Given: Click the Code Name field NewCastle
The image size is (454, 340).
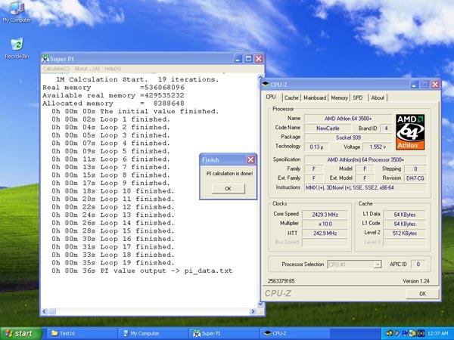Looking at the screenshot, I should (x=328, y=128).
